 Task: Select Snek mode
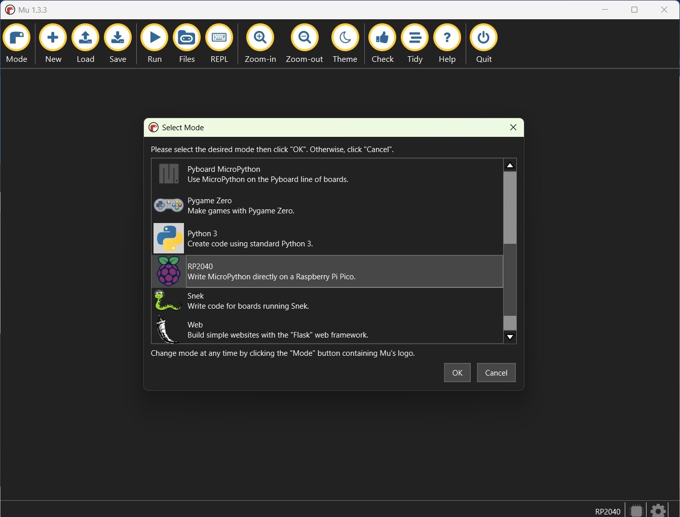tap(327, 301)
